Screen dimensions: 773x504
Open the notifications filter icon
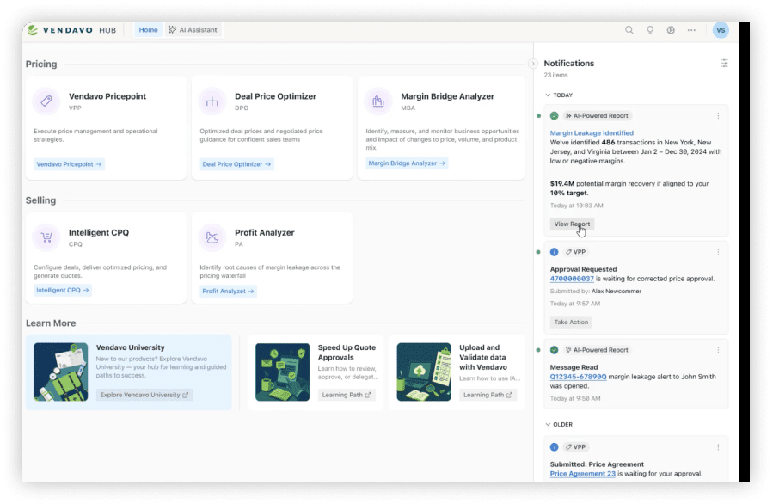point(723,62)
